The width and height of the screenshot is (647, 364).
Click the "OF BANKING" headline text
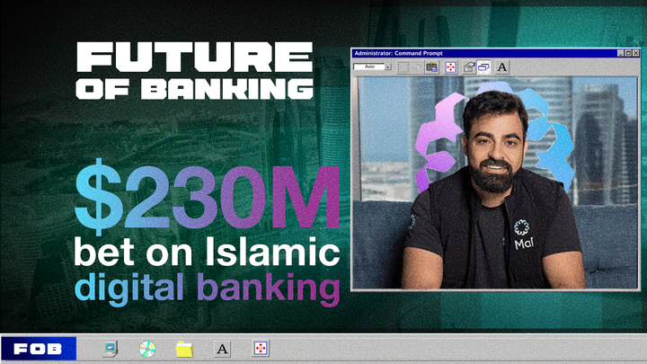194,89
